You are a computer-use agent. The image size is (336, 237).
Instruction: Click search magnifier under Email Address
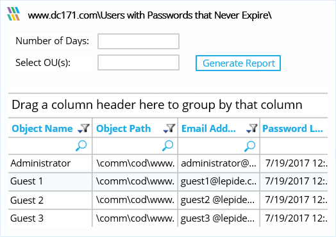tap(249, 146)
